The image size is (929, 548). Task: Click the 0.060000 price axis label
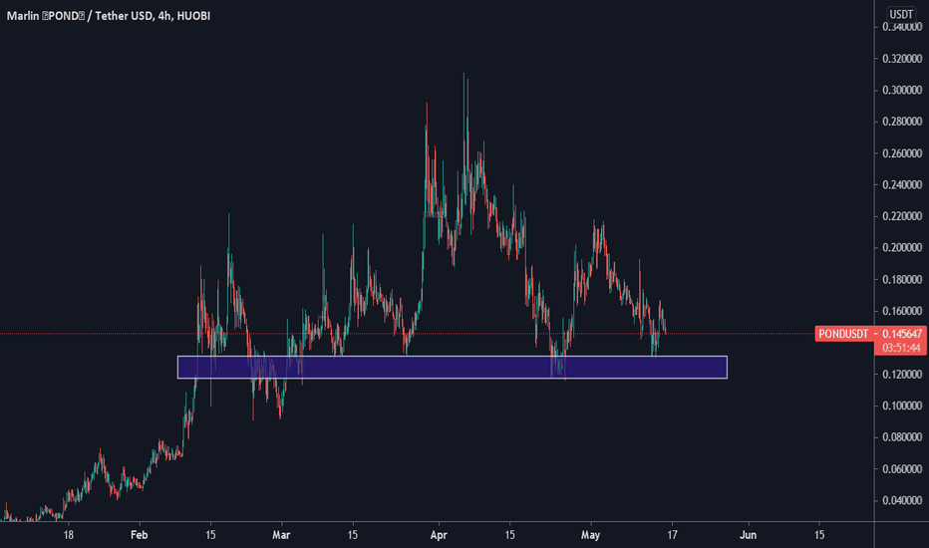click(x=902, y=469)
